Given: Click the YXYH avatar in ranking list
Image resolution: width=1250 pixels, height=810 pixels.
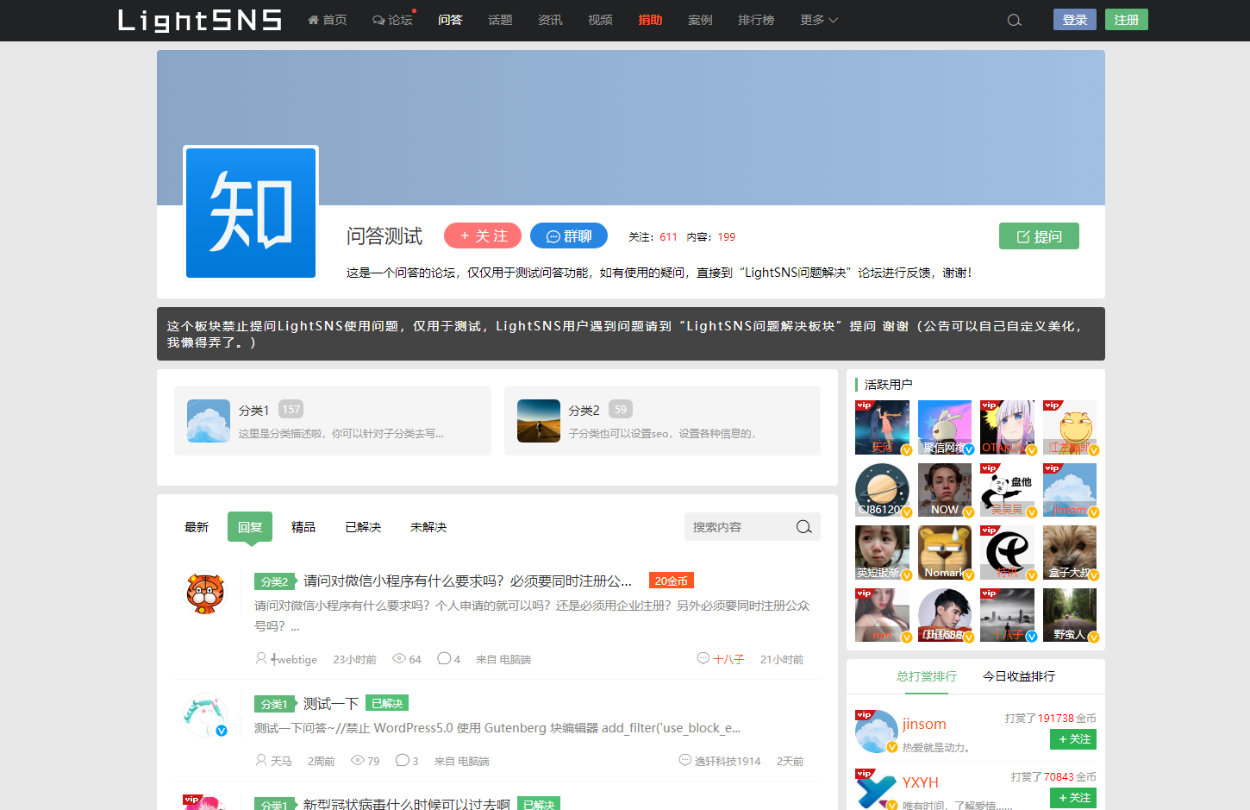Looking at the screenshot, I should point(876,789).
